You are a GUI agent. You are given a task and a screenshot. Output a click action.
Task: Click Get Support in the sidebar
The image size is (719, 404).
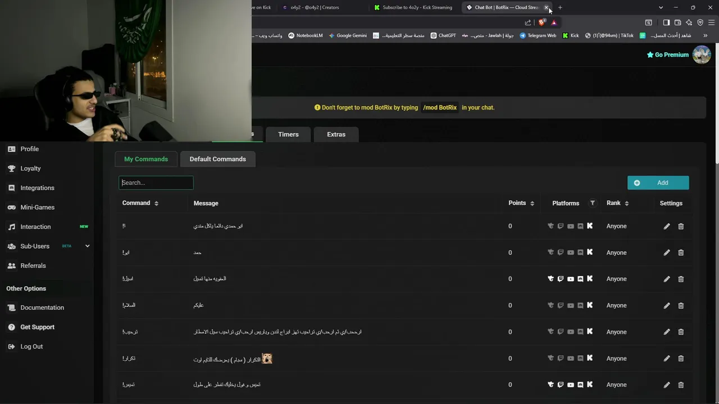pos(37,327)
